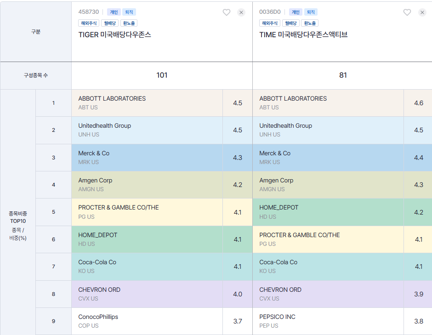Screen dimensions: 432x335
Task: Select the 4.0 weight for TIGER Chevron
Action: click(x=238, y=294)
